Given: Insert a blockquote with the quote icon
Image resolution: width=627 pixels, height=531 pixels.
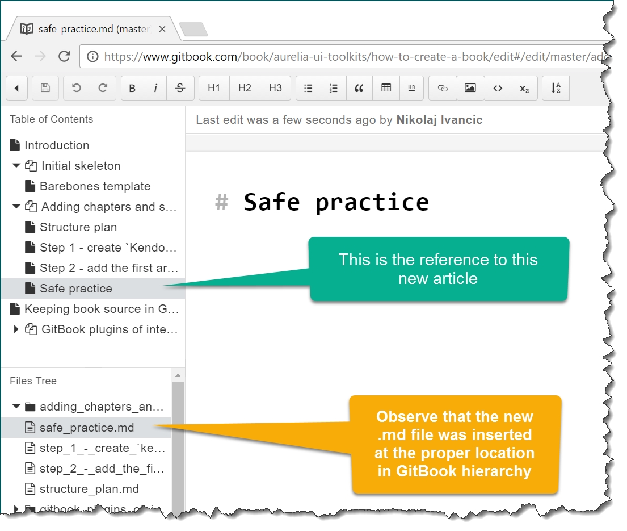Looking at the screenshot, I should 359,88.
